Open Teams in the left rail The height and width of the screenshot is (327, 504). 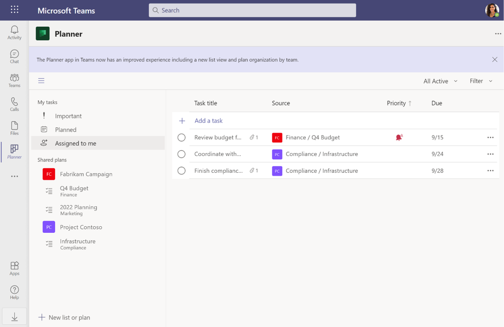(x=15, y=81)
